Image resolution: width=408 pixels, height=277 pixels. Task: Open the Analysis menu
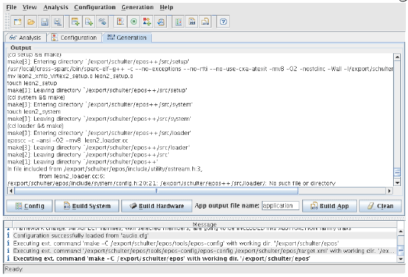pyautogui.click(x=55, y=7)
